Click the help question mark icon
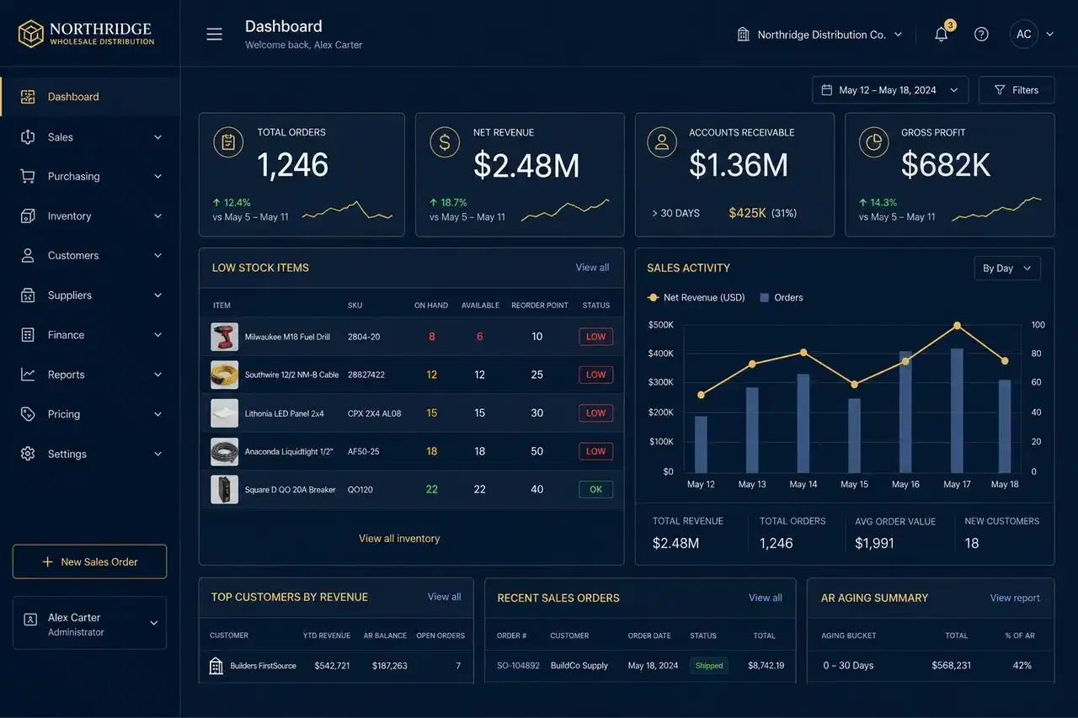1078x718 pixels. pos(981,35)
